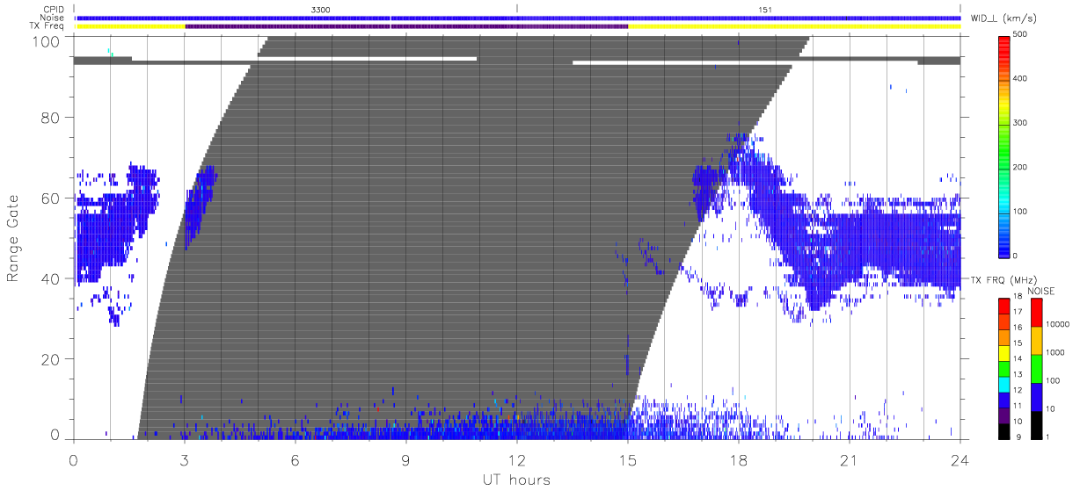This screenshot has width=1080, height=498.
Task: Click the Range Gate axis title
Action: click(x=13, y=237)
